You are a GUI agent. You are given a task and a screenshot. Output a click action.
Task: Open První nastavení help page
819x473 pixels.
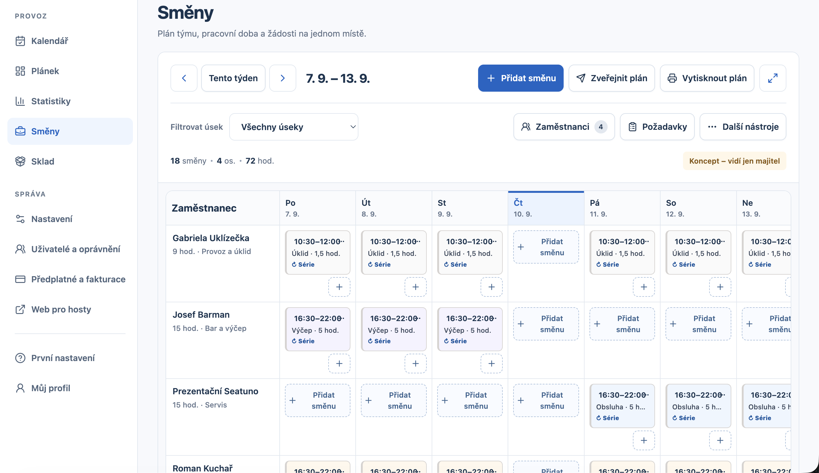[70, 358]
